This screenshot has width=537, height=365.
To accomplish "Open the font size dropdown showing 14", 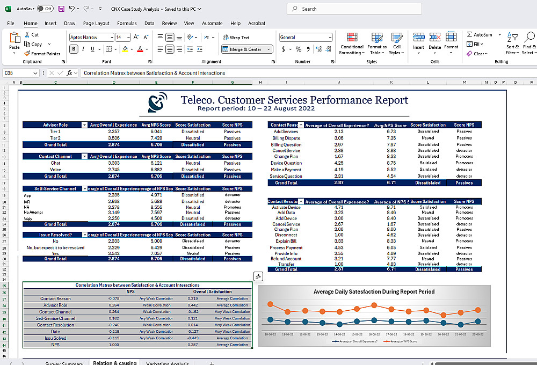I will (128, 38).
